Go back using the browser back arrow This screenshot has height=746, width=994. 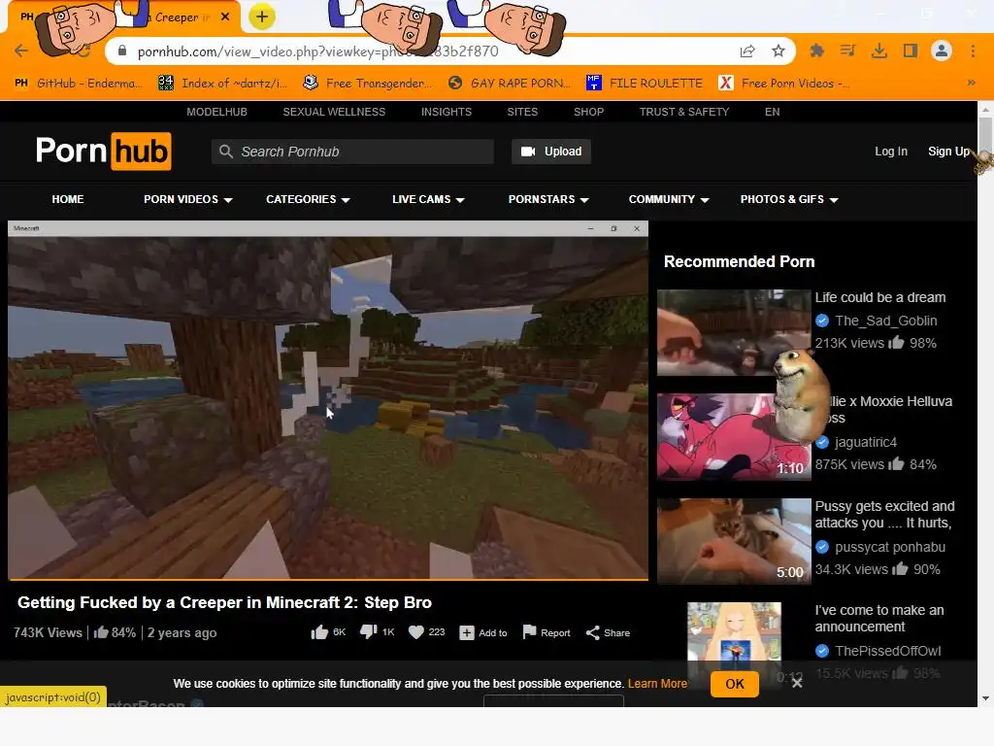21,51
